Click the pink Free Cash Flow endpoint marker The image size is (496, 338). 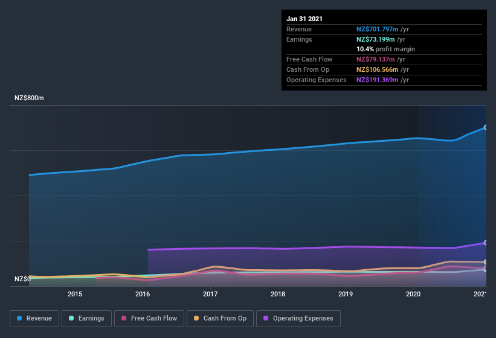click(486, 268)
